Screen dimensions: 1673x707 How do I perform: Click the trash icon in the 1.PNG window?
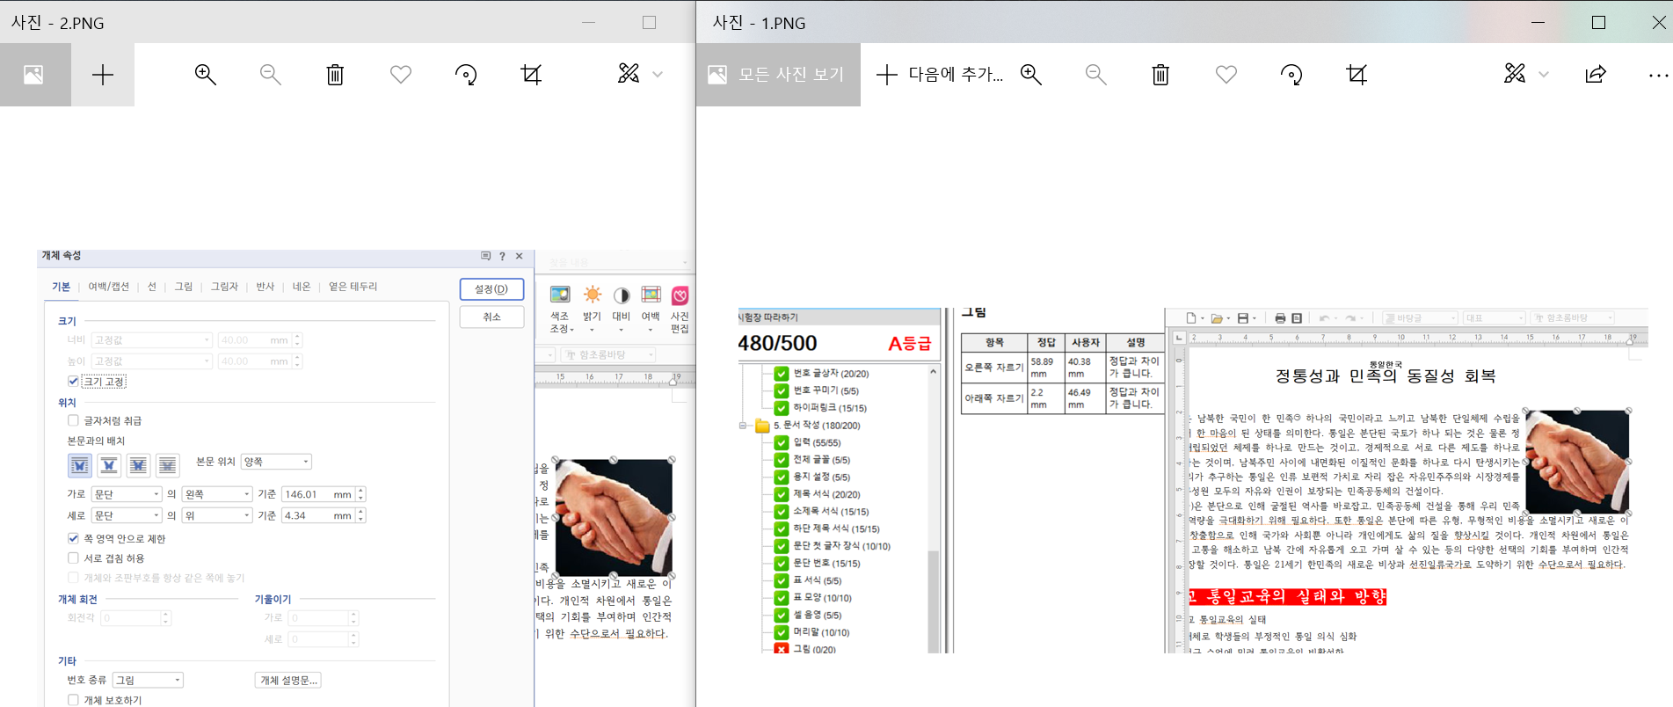pyautogui.click(x=1160, y=75)
